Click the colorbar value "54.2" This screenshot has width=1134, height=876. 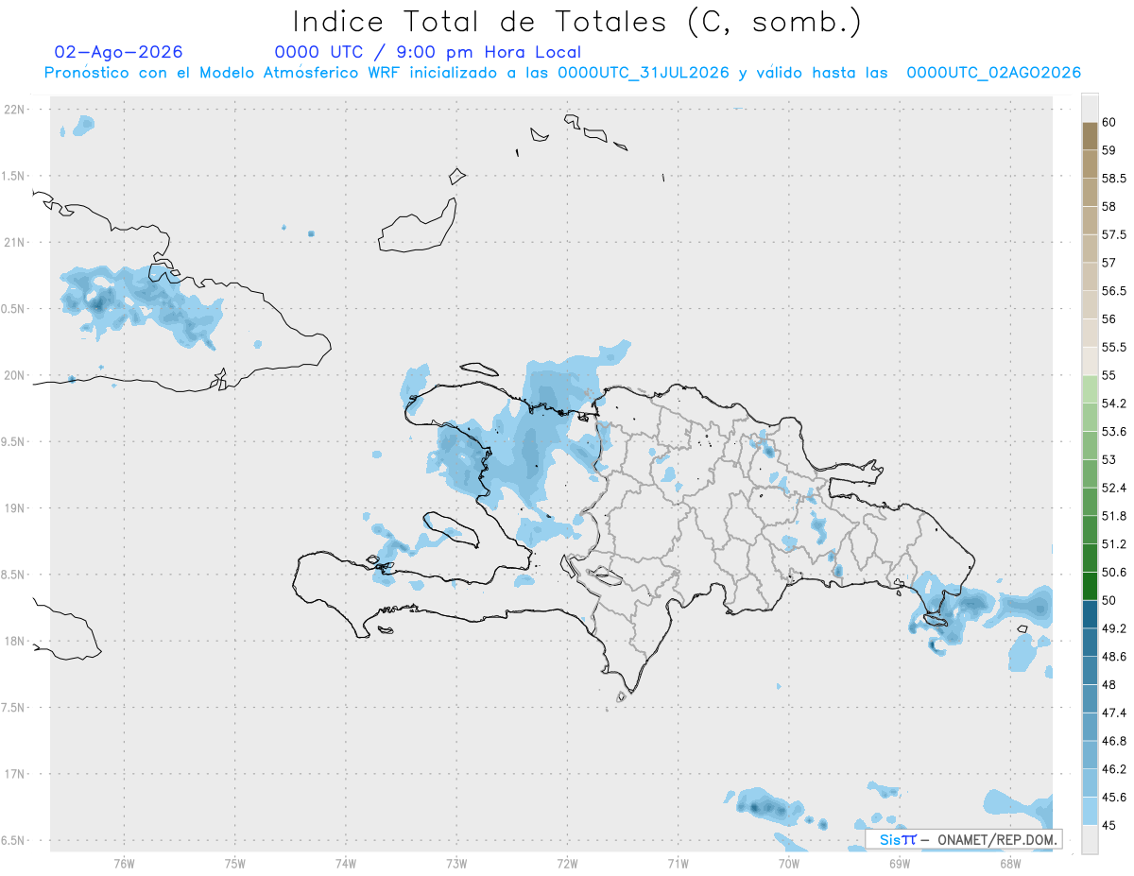tap(1114, 404)
